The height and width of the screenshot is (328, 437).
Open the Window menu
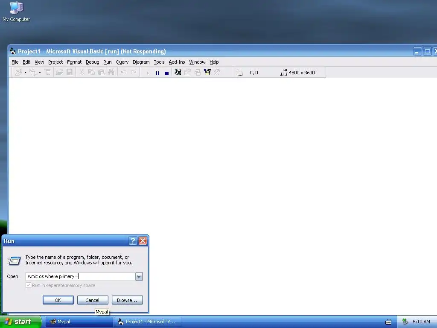[x=197, y=62]
